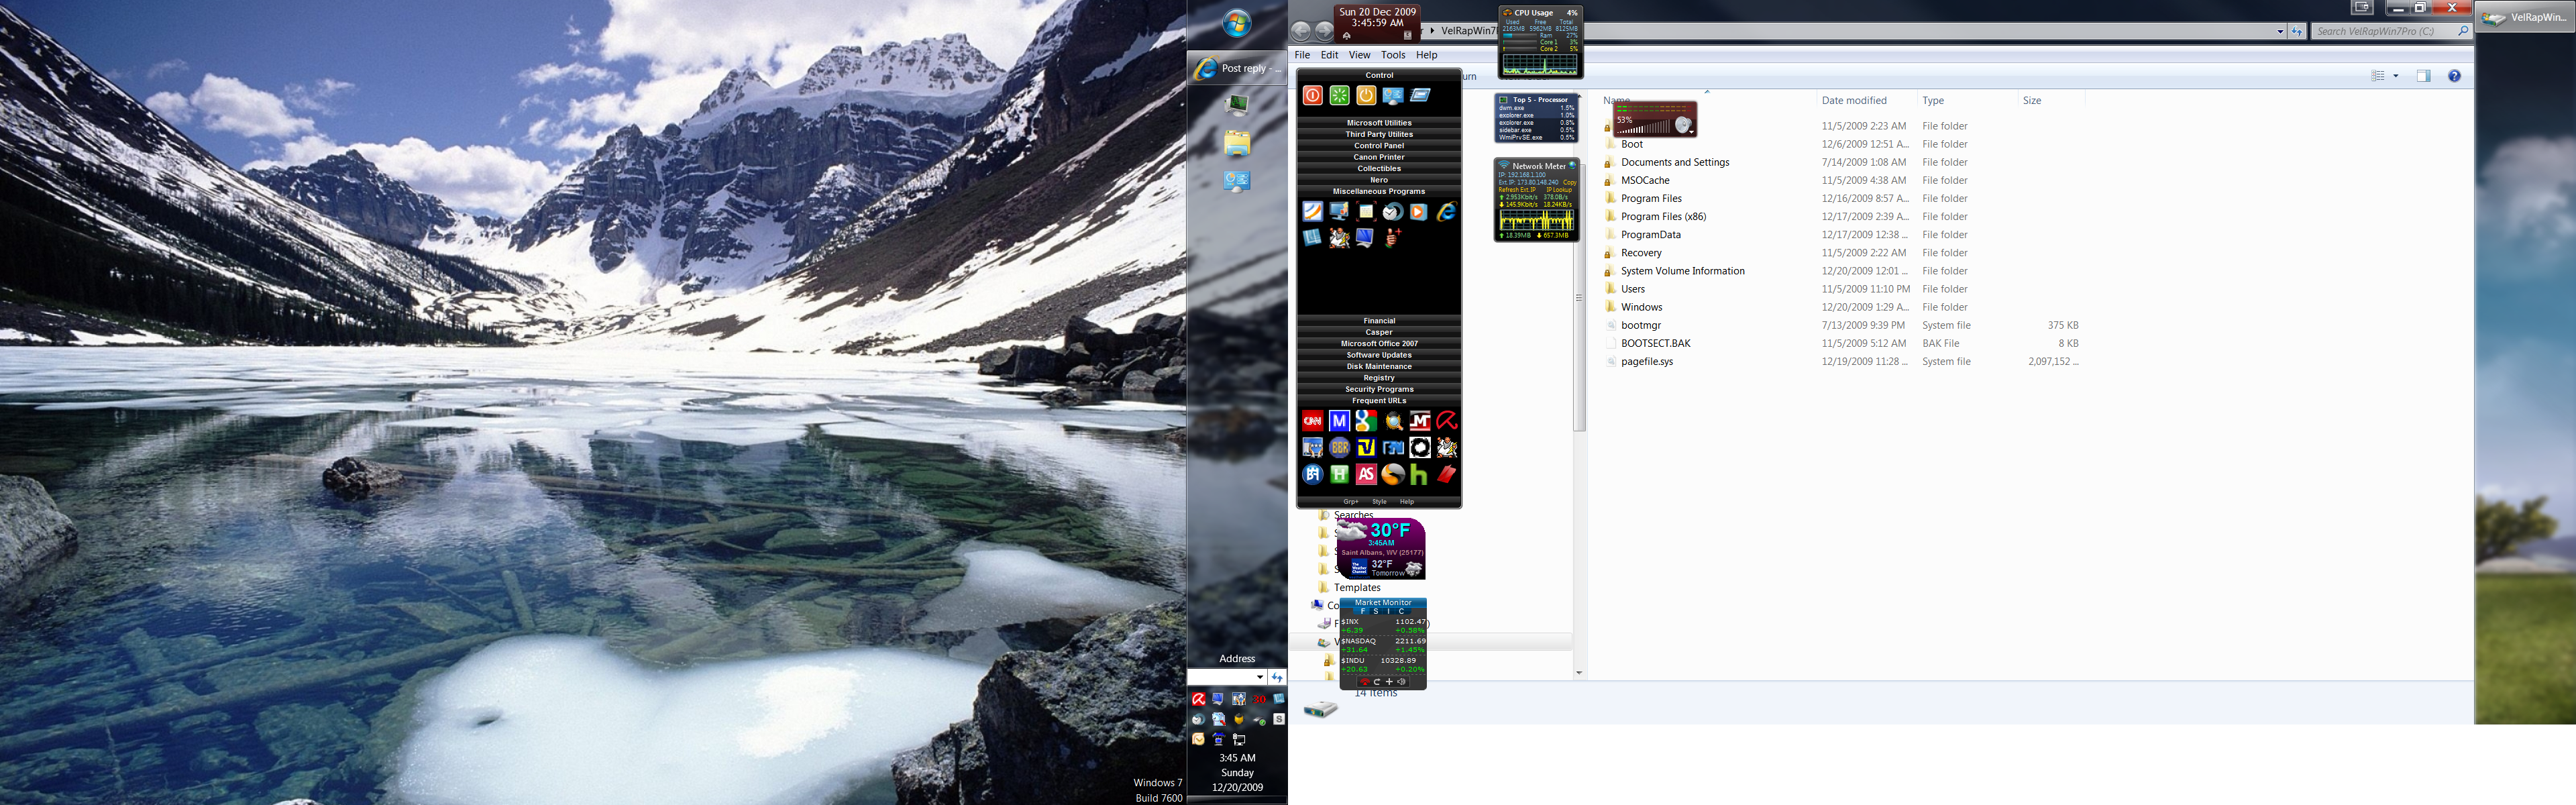Viewport: 2576px width, 805px height.
Task: Collapse the Frequent URLs launcher group
Action: (1379, 401)
